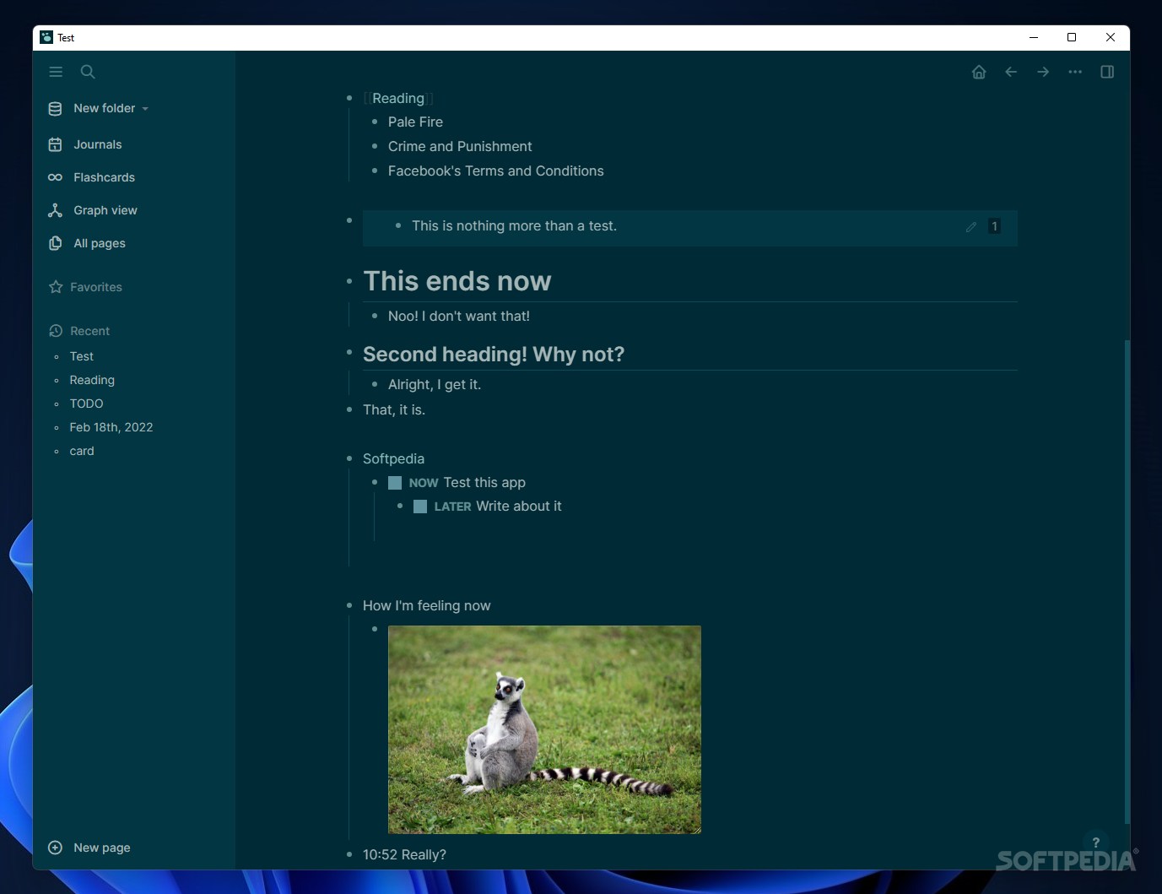Create a New page via label
This screenshot has height=894, width=1162.
click(x=102, y=848)
